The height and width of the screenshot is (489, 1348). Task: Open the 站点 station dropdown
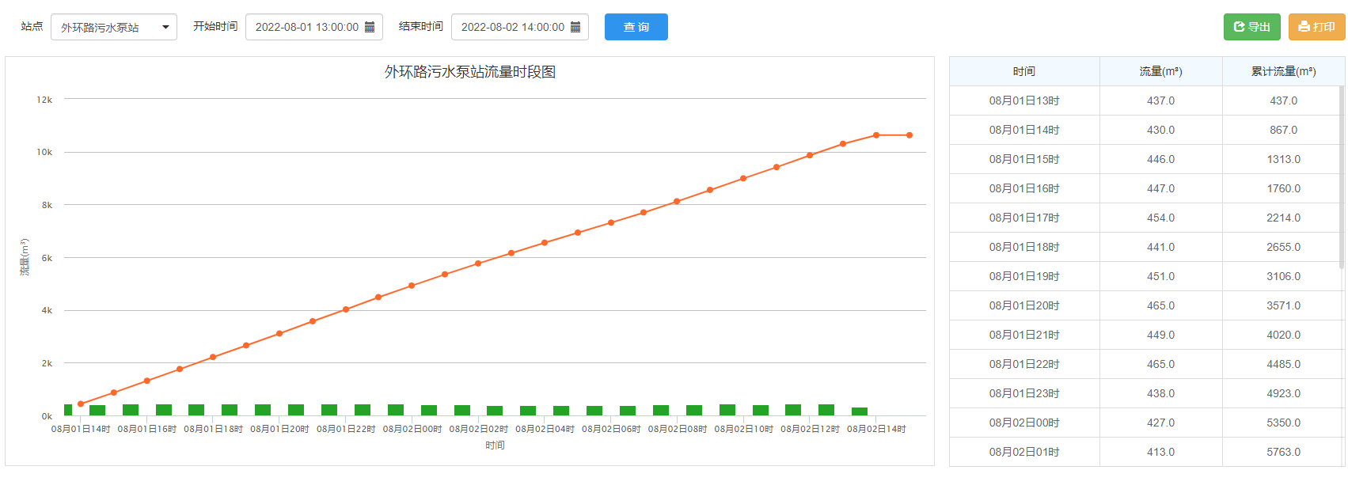pyautogui.click(x=113, y=27)
